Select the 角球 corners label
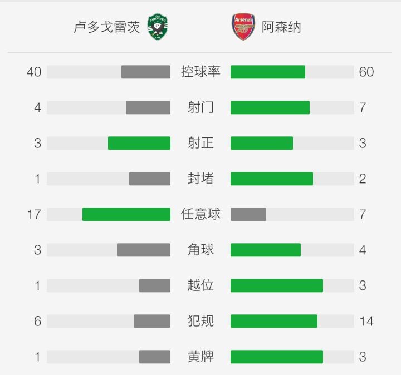Viewport: 401px width, 375px height. tap(200, 250)
